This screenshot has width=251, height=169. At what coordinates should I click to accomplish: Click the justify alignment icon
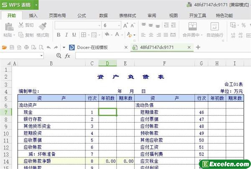click(166, 35)
